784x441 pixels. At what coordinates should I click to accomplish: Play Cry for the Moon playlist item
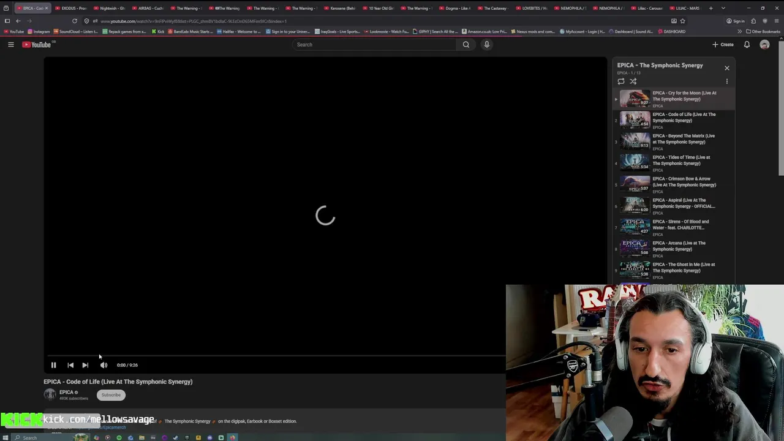(674, 99)
